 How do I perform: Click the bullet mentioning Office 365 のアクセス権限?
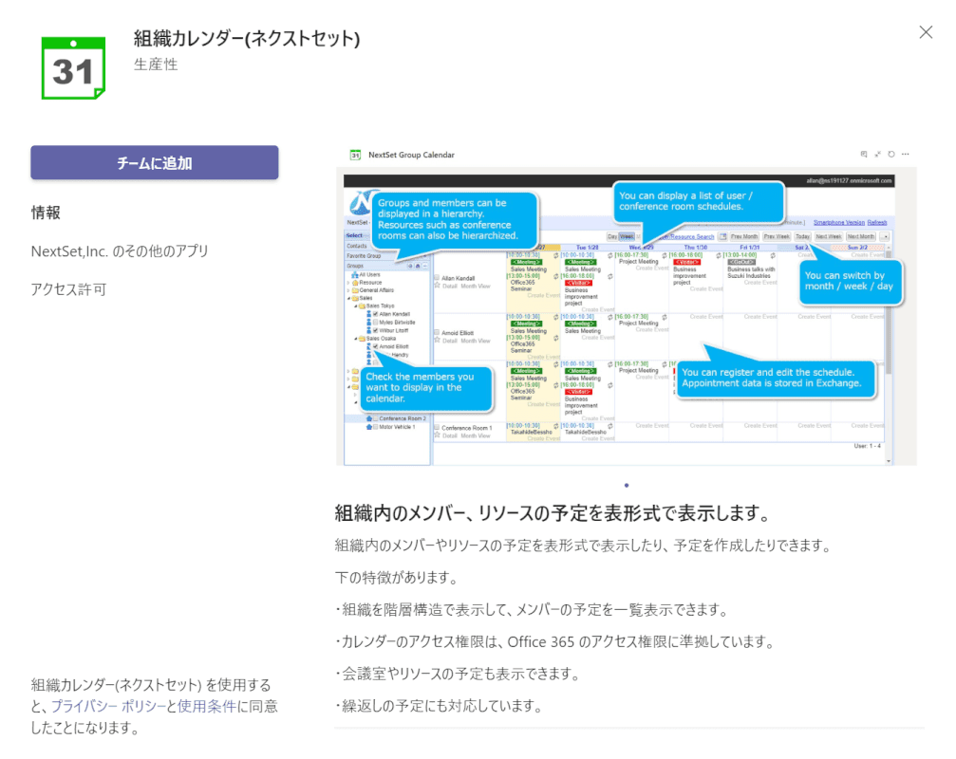pyautogui.click(x=555, y=642)
